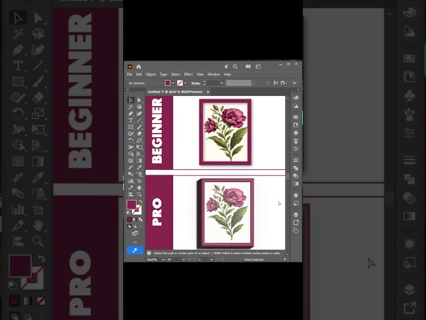This screenshot has height=320, width=426.
Task: Open artboard navigation dropdown
Action: click(212, 259)
